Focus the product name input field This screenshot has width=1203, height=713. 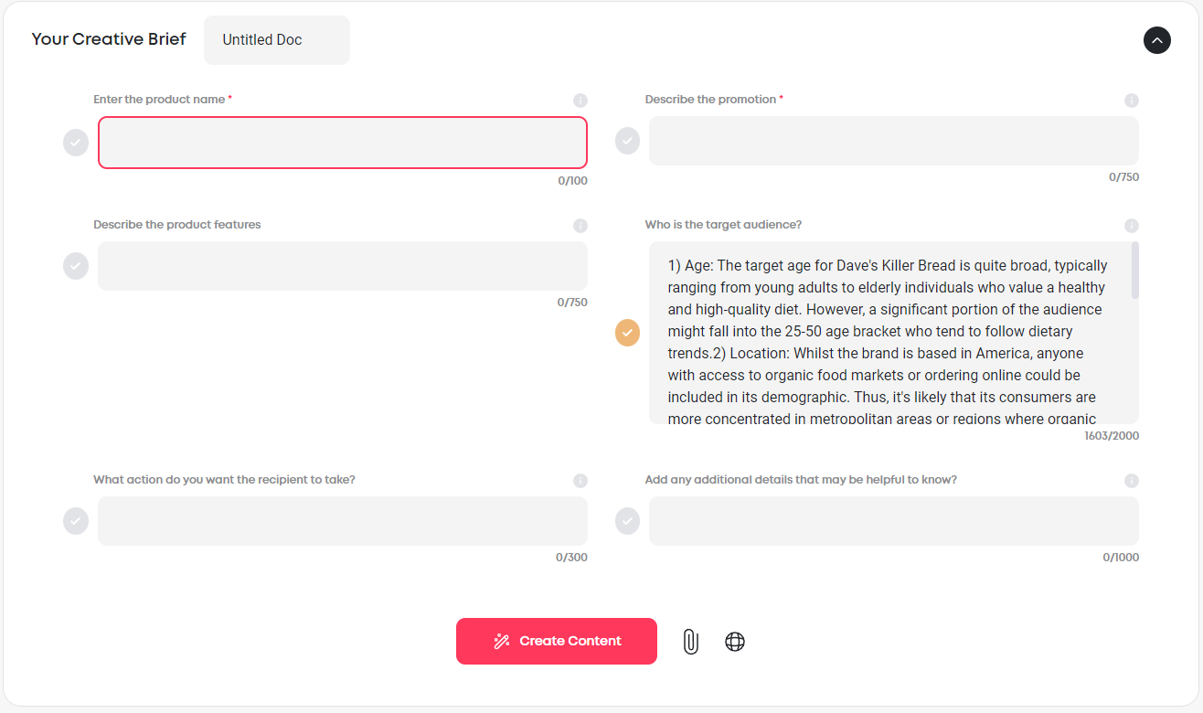[343, 143]
